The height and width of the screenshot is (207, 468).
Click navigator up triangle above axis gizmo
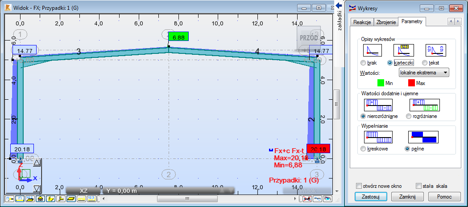37,162
